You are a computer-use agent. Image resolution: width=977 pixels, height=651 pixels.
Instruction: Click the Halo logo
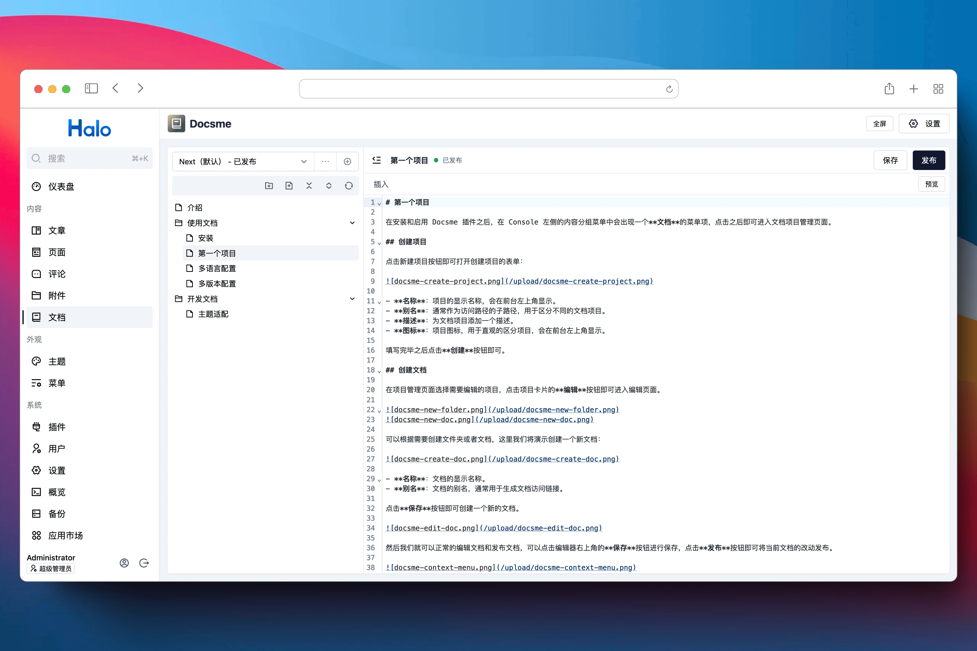click(x=90, y=128)
